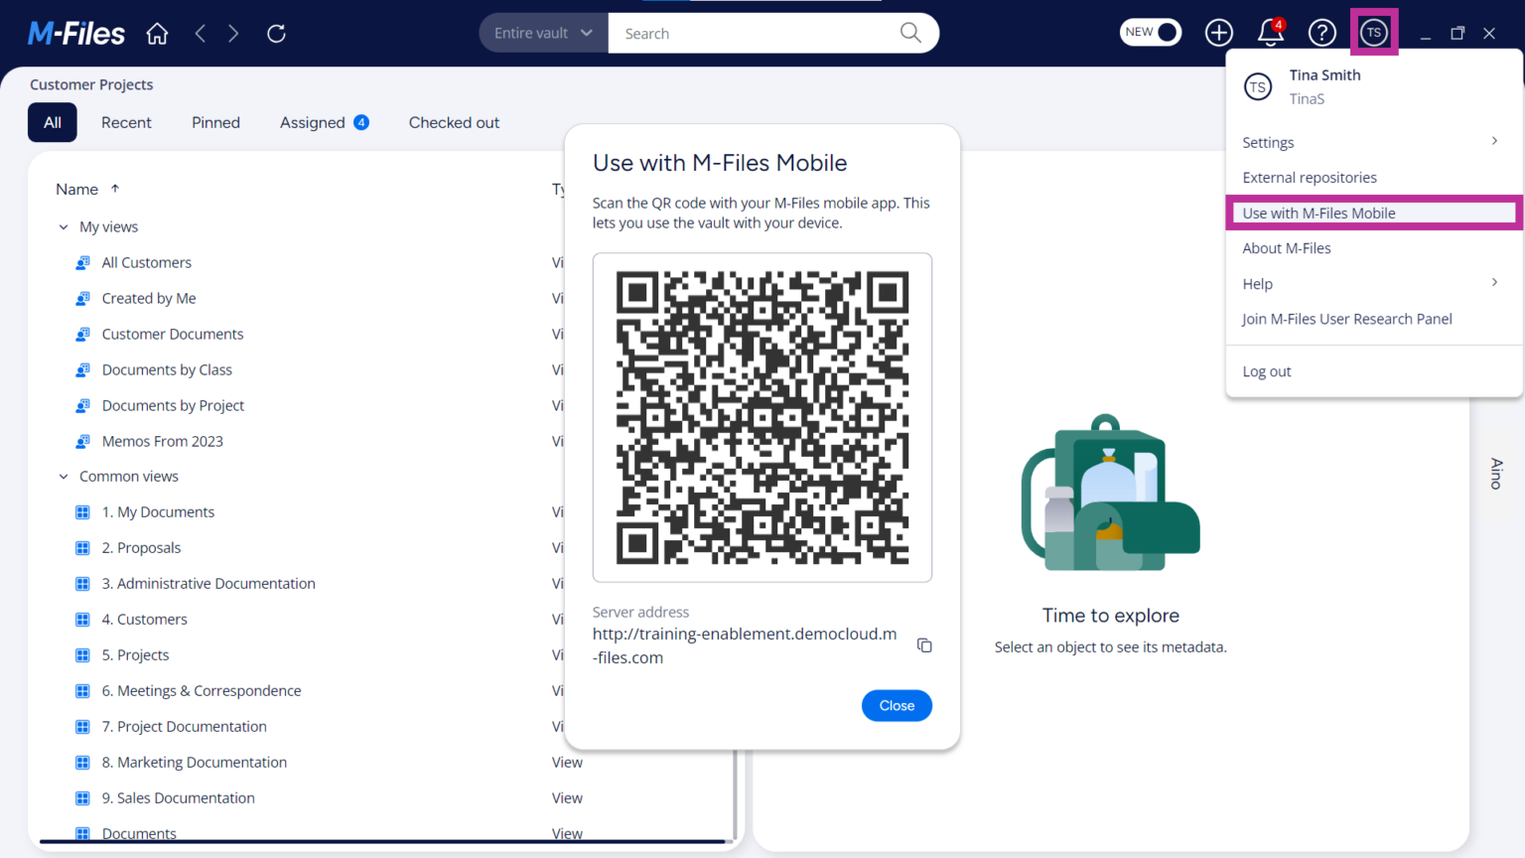Image resolution: width=1525 pixels, height=858 pixels.
Task: Navigate back with the left arrow
Action: [x=200, y=33]
